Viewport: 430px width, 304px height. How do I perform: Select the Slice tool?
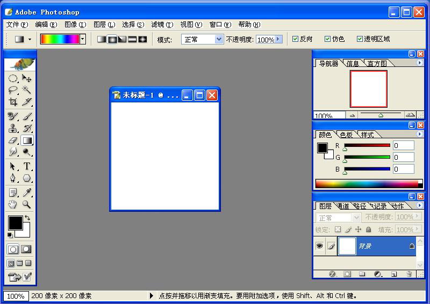(26, 102)
